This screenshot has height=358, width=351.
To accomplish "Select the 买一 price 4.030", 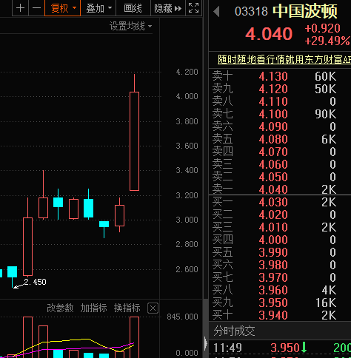I will (273, 202).
